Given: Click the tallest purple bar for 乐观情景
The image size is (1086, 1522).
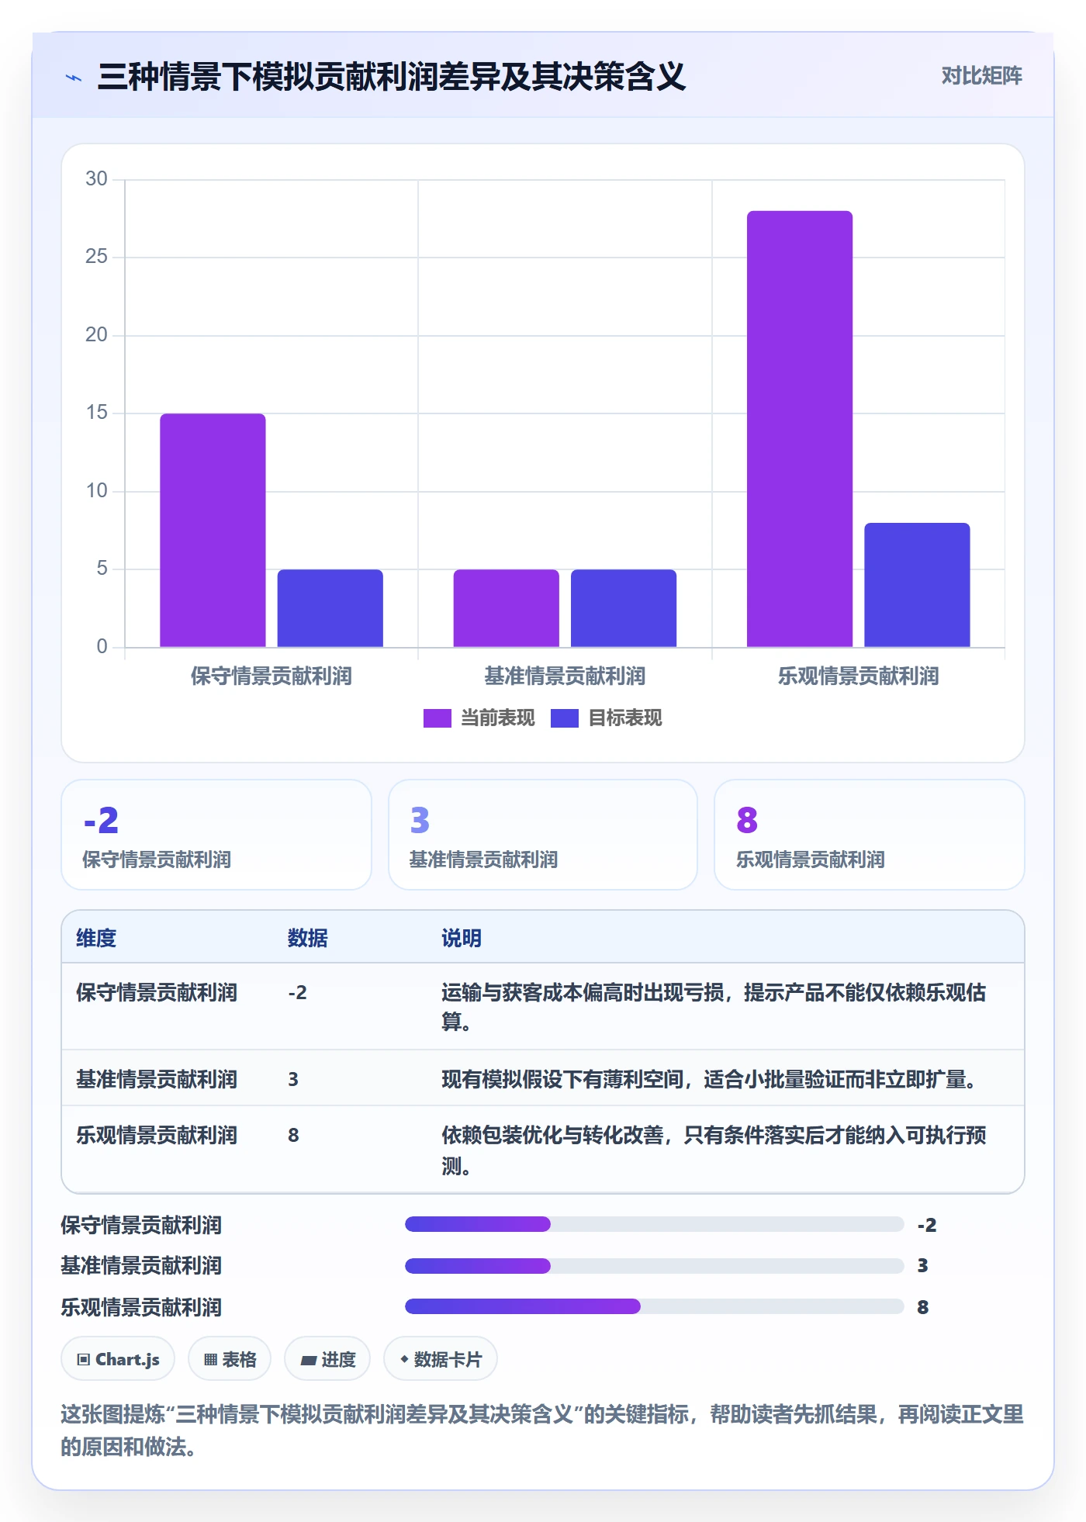Looking at the screenshot, I should point(800,429).
